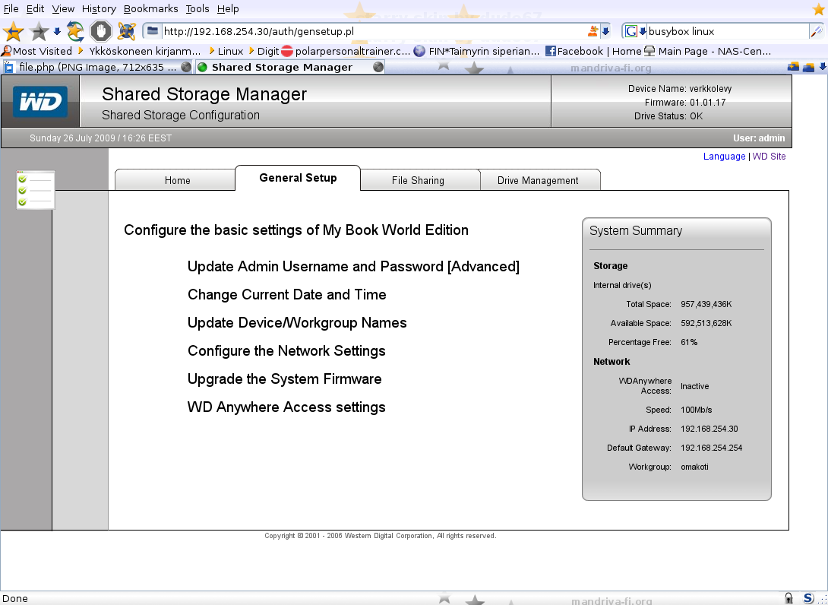The image size is (828, 605).
Task: Open the History menu
Action: point(99,9)
